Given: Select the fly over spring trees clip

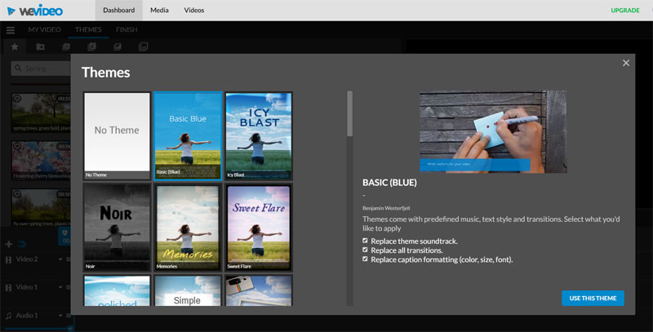Looking at the screenshot, I should click(x=41, y=208).
